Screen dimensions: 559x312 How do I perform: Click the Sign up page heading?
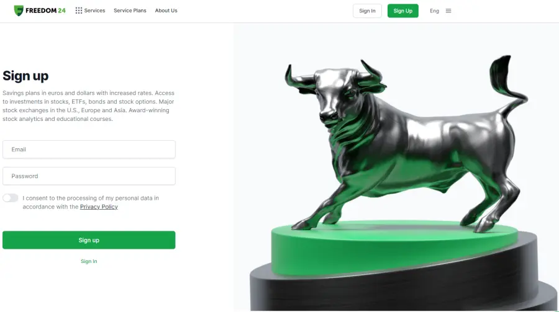25,76
